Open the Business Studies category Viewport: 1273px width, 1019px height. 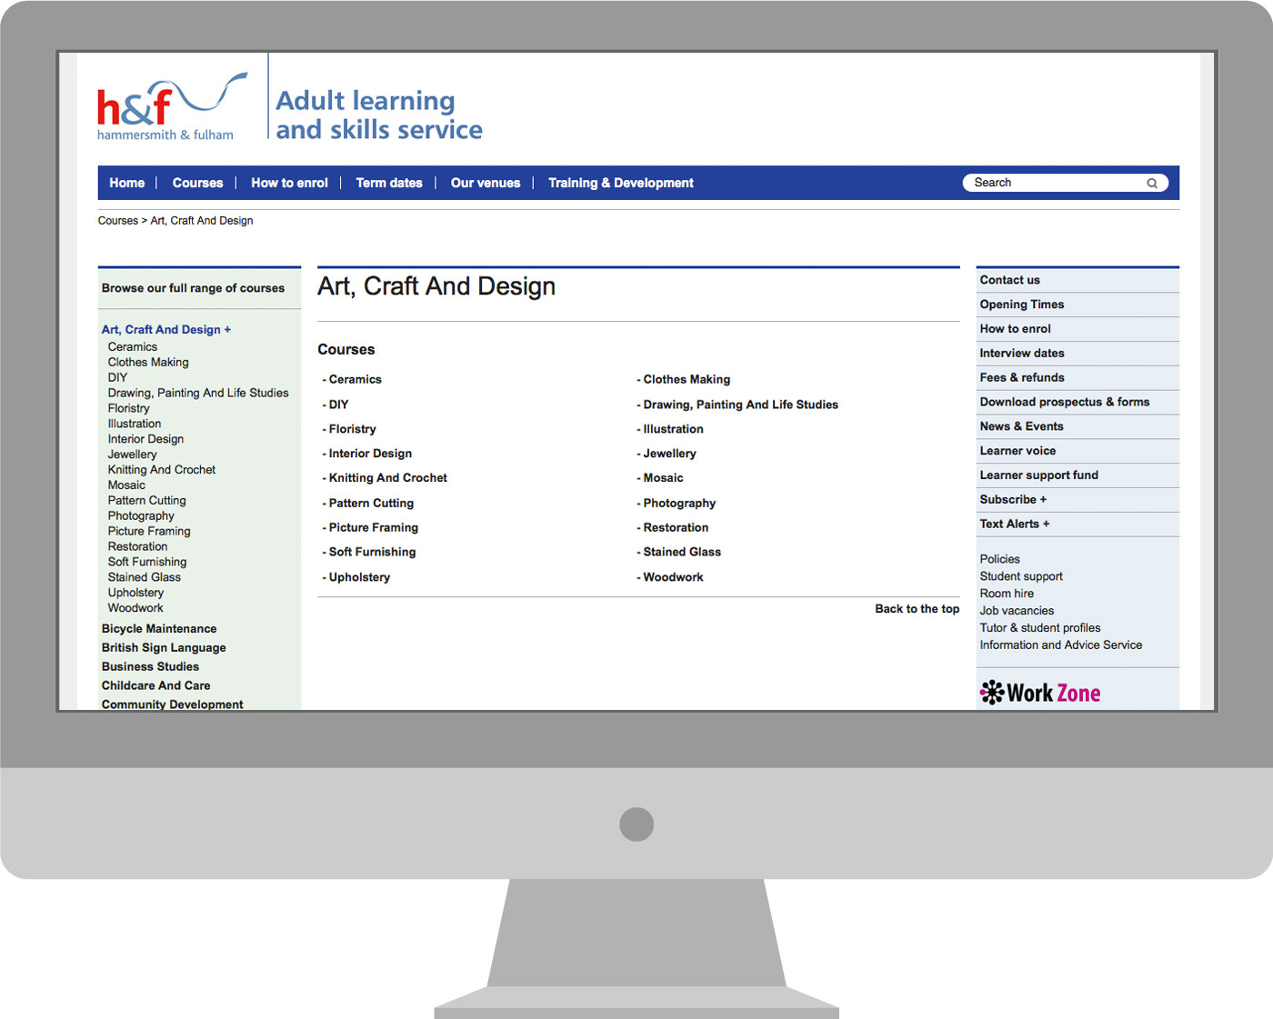pos(150,667)
